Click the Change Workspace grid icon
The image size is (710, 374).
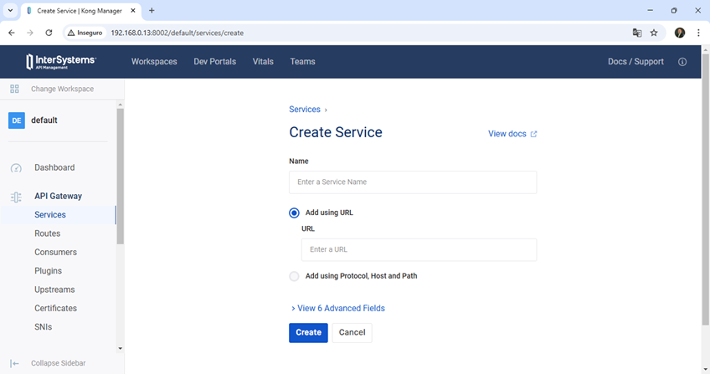point(15,89)
